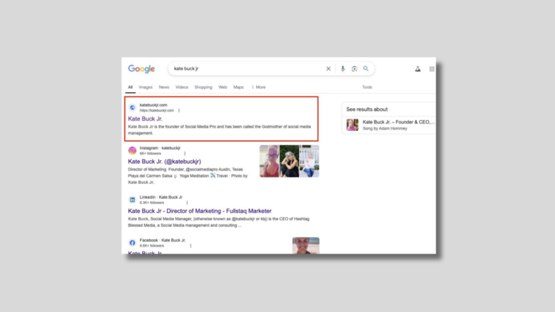Switch to the Videos tab
Image resolution: width=555 pixels, height=312 pixels.
(x=182, y=87)
